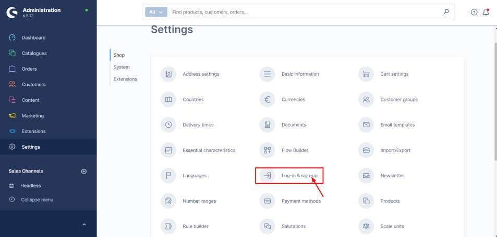Click the Flow Builder icon
The width and height of the screenshot is (497, 237).
click(x=267, y=150)
